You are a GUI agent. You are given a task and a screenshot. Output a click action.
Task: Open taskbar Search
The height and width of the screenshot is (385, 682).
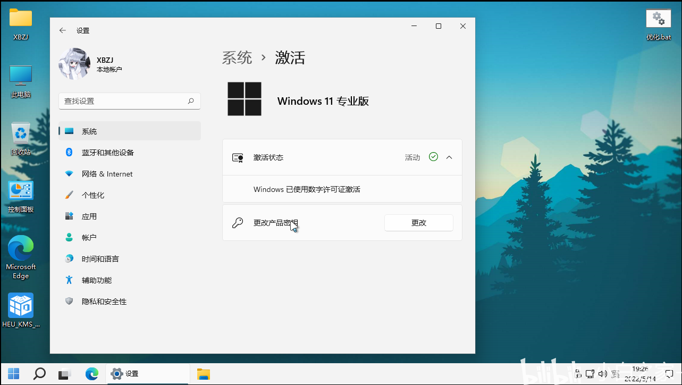[39, 374]
